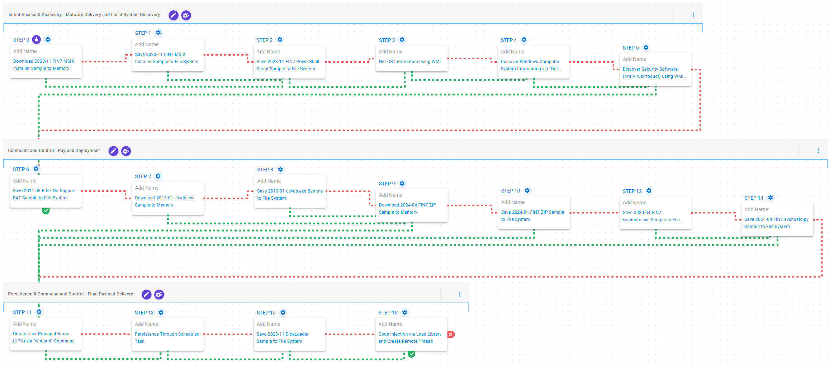Screen dimensions: 834x365
Task: Click Get OS Information using WMI link
Action: [410, 62]
